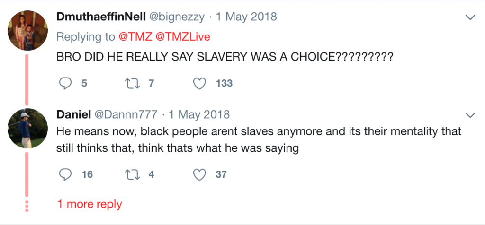This screenshot has height=225, width=485.
Task: Open @bignezzy handle
Action: (177, 17)
